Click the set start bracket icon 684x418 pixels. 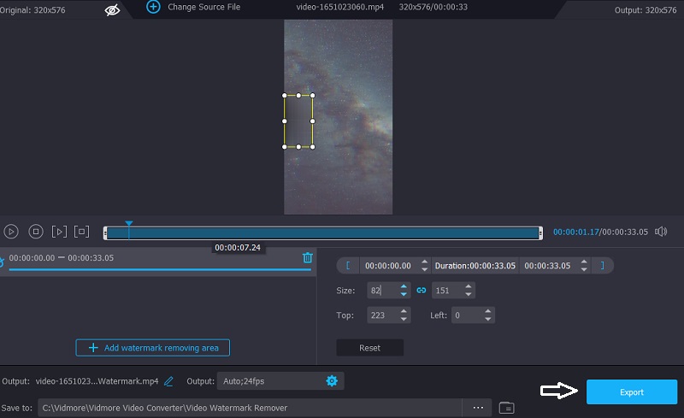pyautogui.click(x=347, y=266)
